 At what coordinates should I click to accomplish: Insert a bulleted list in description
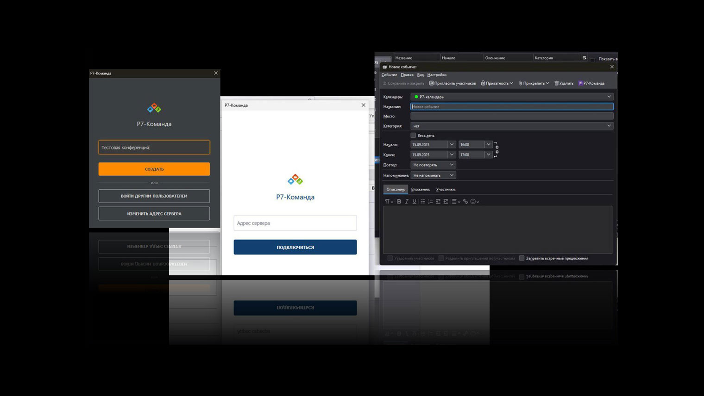pos(422,202)
